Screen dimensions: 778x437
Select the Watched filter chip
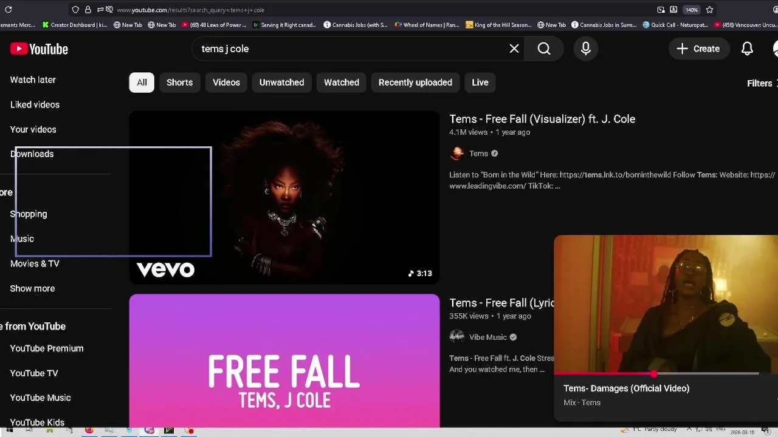(x=342, y=83)
